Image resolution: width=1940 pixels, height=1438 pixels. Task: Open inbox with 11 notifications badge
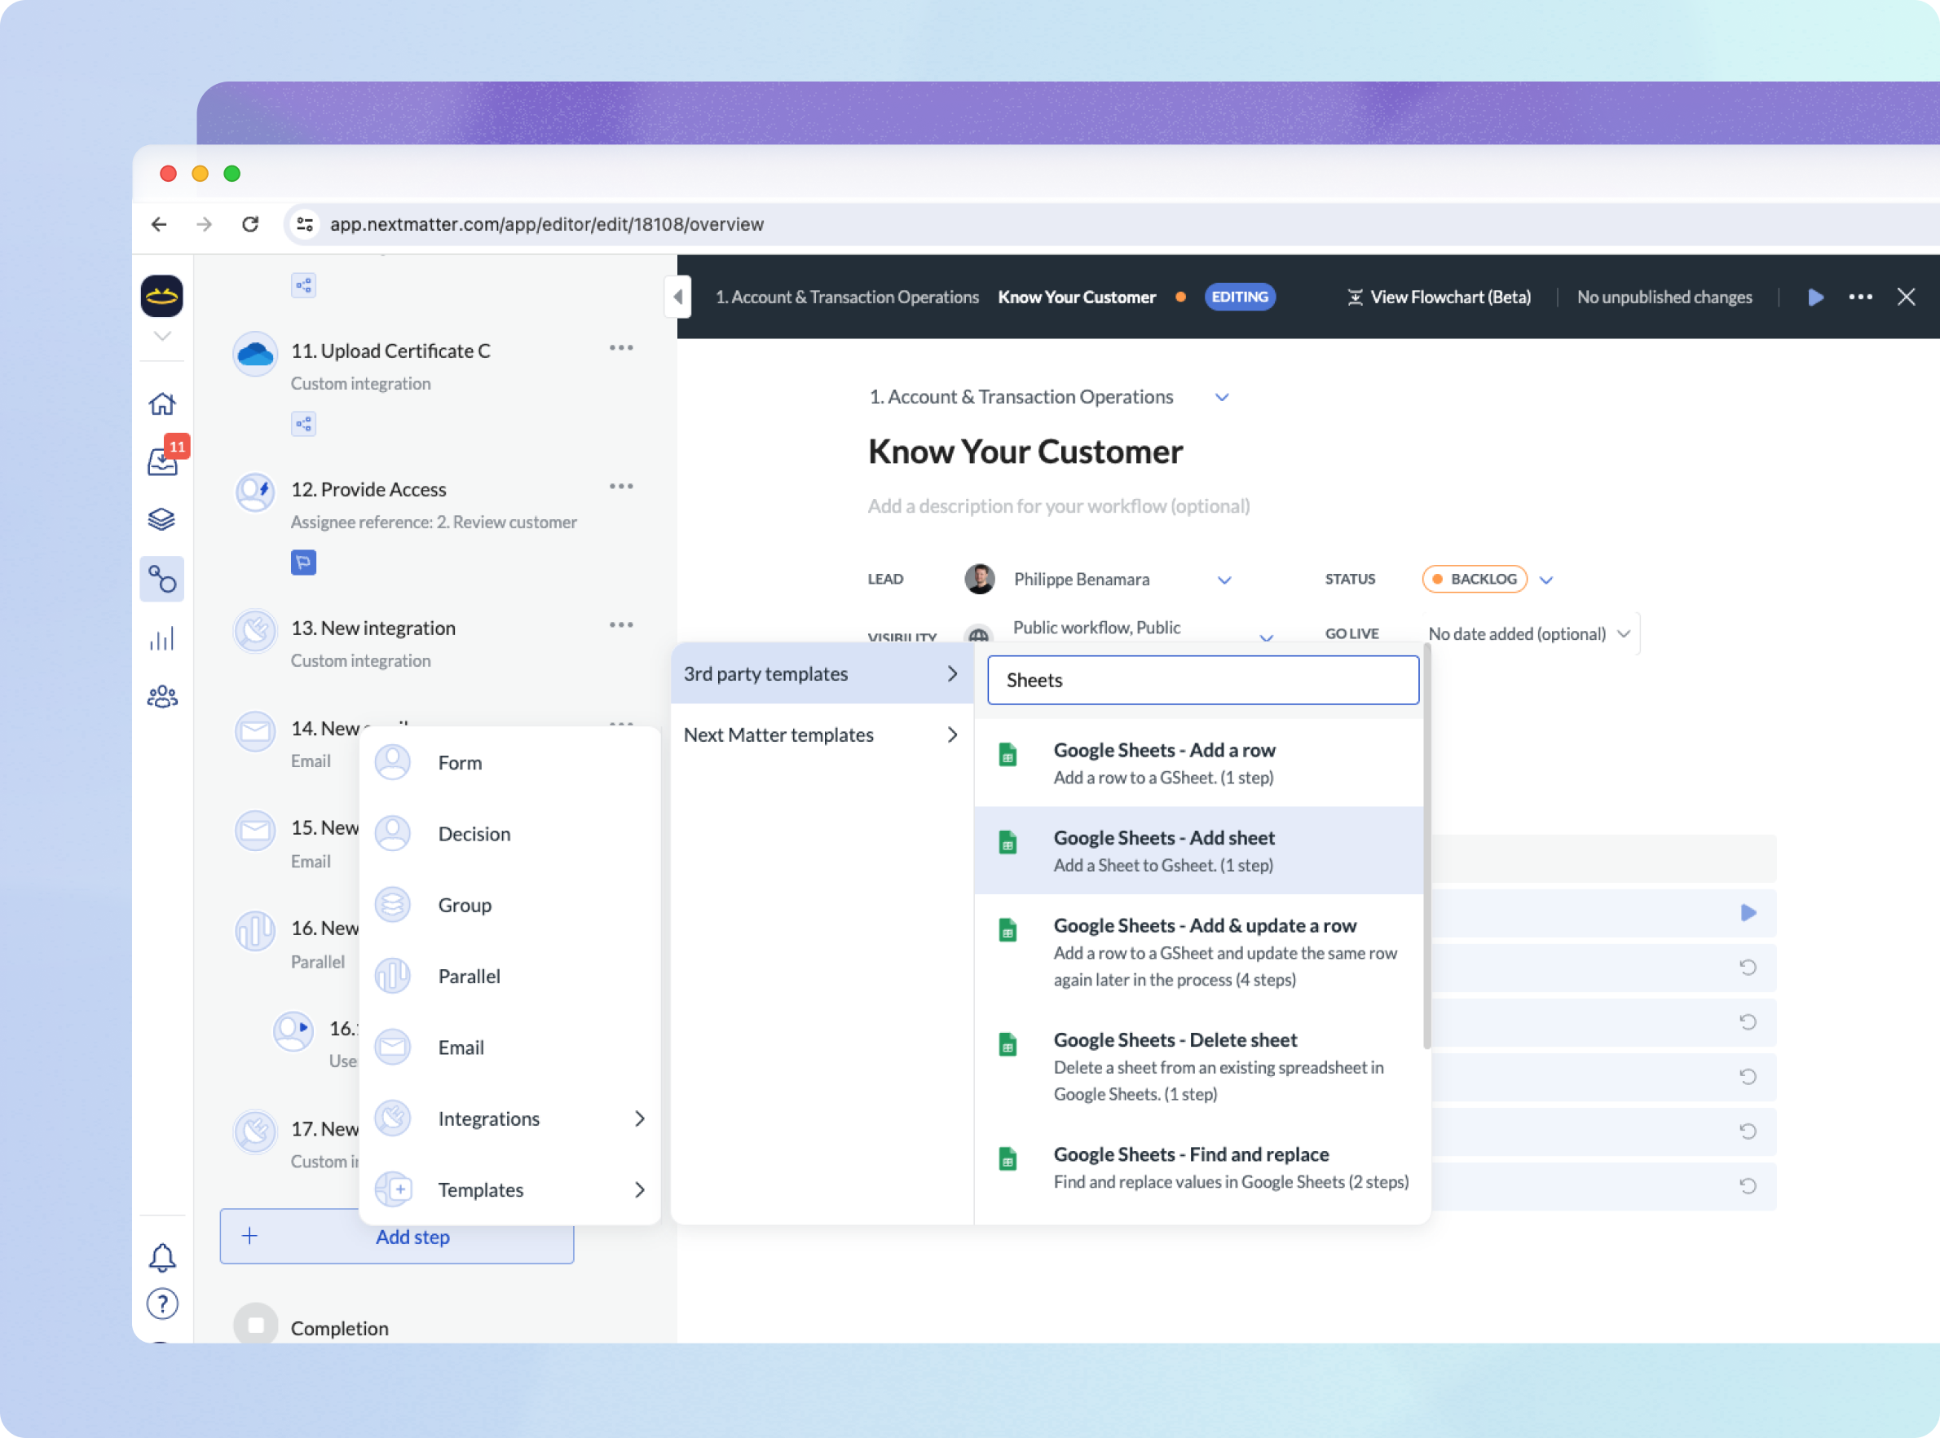tap(163, 461)
